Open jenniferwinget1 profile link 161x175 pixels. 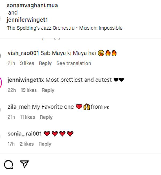tap(28, 20)
